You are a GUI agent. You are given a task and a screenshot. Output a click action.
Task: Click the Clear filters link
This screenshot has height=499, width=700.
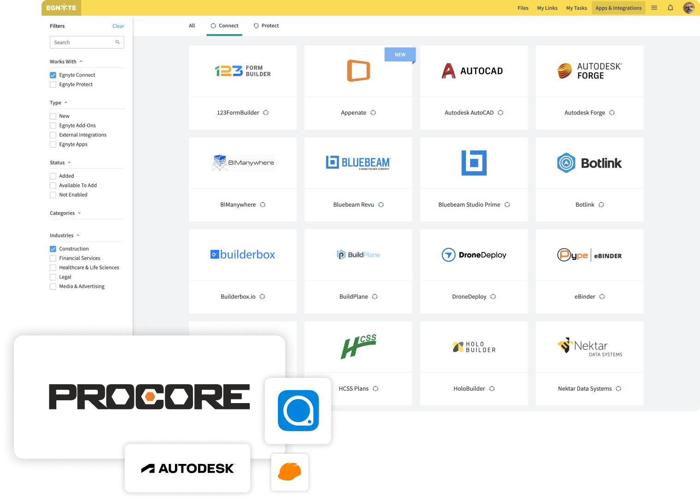tap(118, 26)
